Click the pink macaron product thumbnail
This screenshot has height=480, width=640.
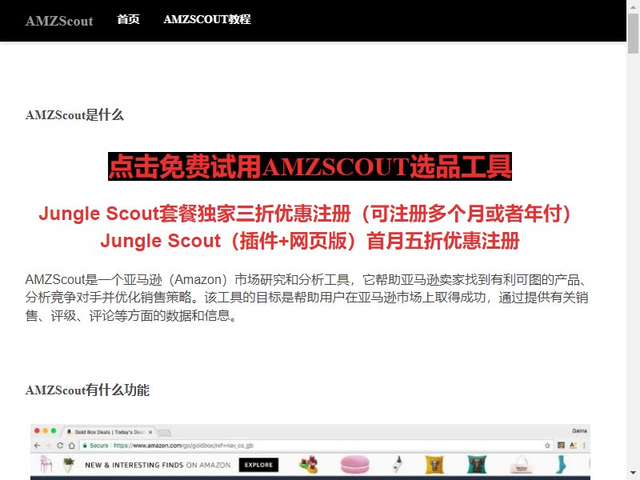click(x=354, y=465)
